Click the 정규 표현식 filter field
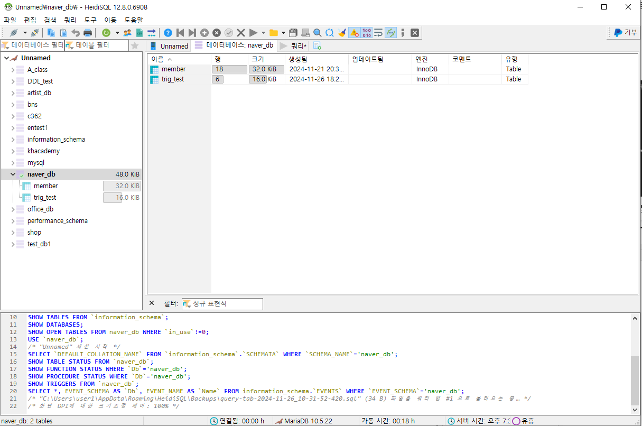The image size is (642, 426). coord(222,304)
